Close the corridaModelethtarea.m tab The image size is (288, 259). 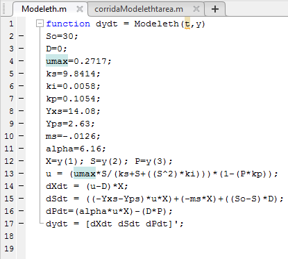196,9
